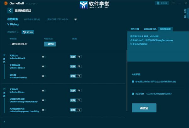The width and height of the screenshot is (189, 128).
Task: Click the update date 2022-08-24 text
Action: (58, 19)
